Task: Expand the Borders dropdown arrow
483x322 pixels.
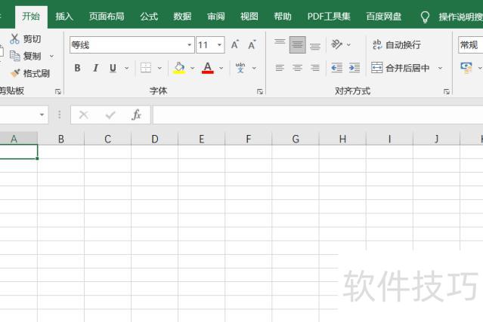Action: (x=159, y=68)
